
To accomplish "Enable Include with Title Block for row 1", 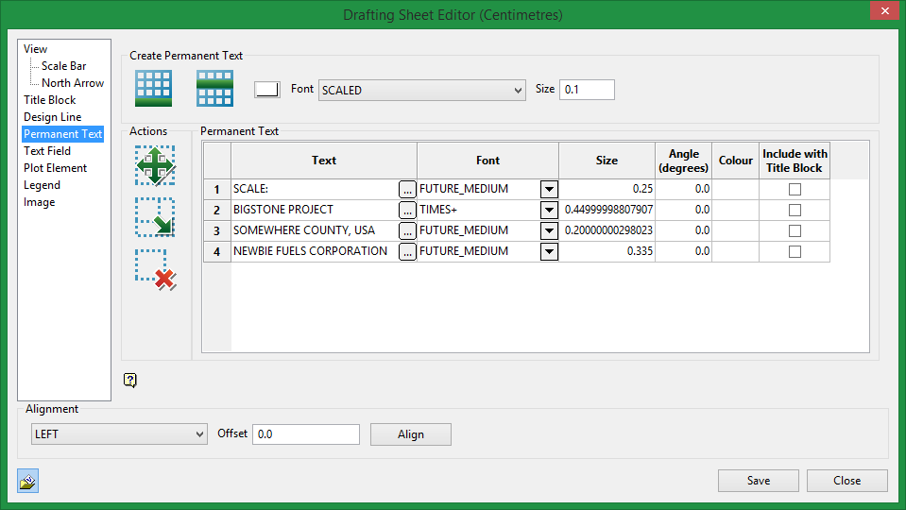I will coord(795,189).
